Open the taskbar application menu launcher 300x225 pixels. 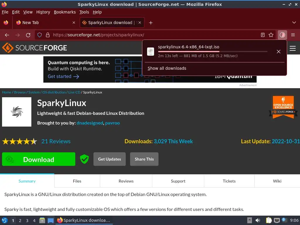click(5, 220)
